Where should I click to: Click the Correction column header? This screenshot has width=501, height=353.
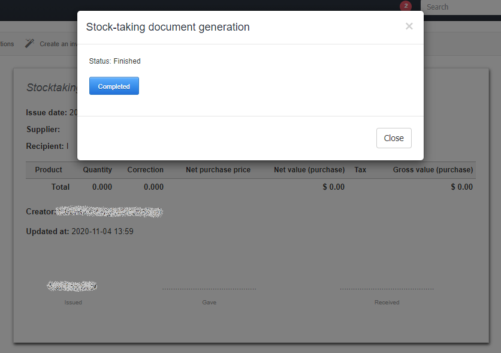point(145,169)
